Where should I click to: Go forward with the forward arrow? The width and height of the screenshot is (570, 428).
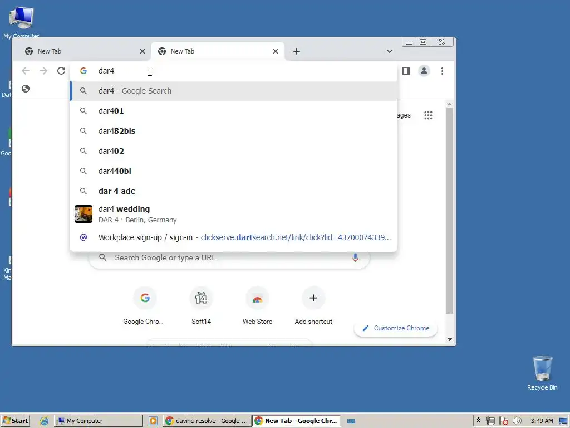point(43,71)
